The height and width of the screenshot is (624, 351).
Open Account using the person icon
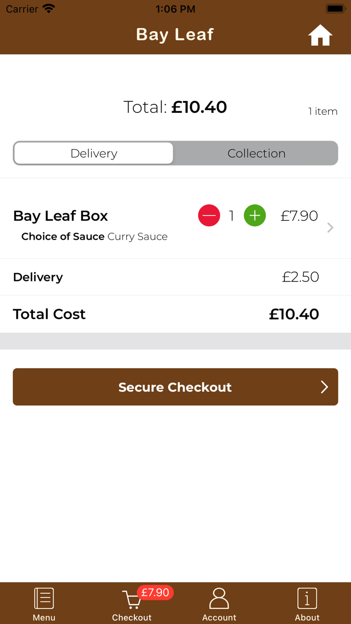tap(219, 597)
